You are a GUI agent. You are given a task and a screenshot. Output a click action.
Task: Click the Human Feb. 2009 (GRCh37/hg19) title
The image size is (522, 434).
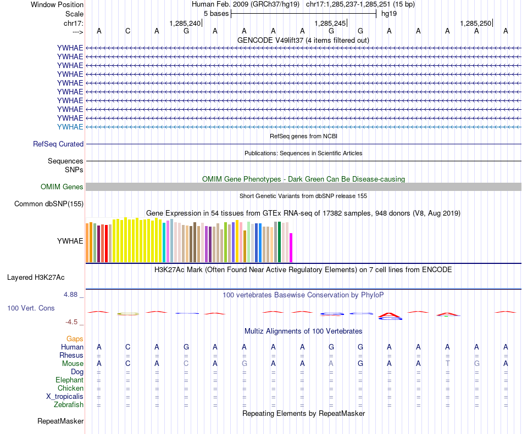[x=246, y=4]
